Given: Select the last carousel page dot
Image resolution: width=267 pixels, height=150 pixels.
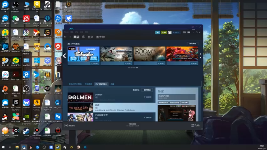Looking at the screenshot, I should coord(137,68).
